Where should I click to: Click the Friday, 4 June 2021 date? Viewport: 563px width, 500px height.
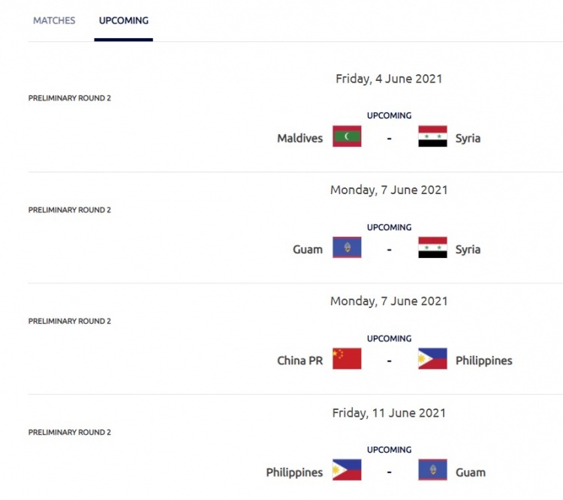(x=389, y=78)
